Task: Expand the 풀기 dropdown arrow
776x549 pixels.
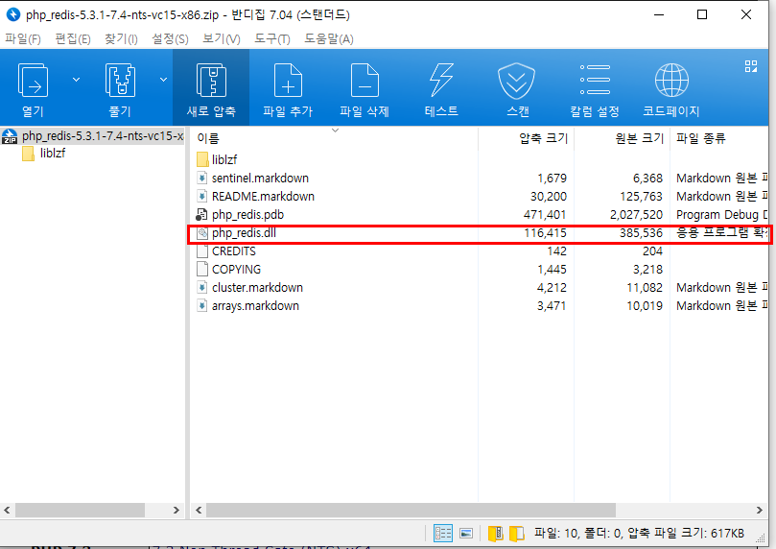Action: (163, 80)
